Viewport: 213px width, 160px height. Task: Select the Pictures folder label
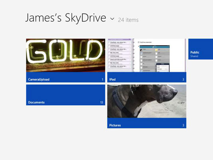(x=115, y=125)
